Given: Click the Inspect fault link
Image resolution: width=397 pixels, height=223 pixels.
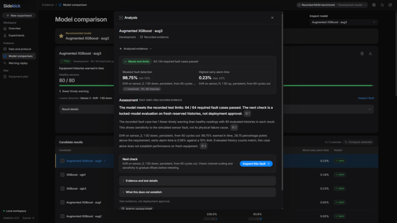Looking at the screenshot, I should tap(366, 98).
